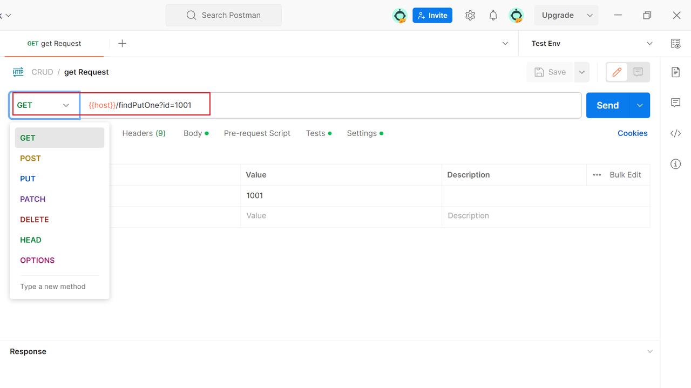Open the notifications bell
Image resolution: width=691 pixels, height=388 pixels.
493,16
